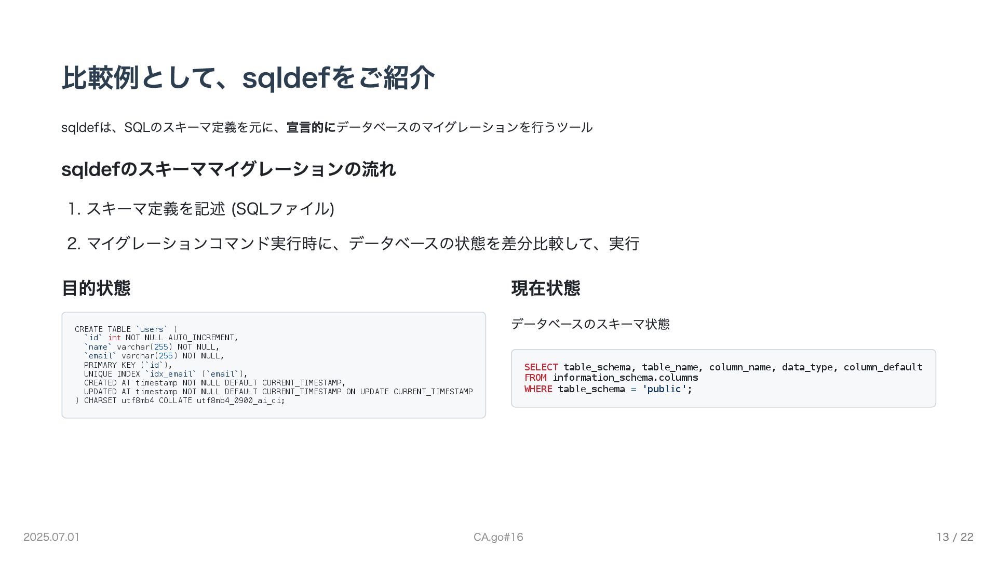Viewport: 997px width, 561px height.
Task: Click the bold 宣言的に text
Action: pos(311,127)
